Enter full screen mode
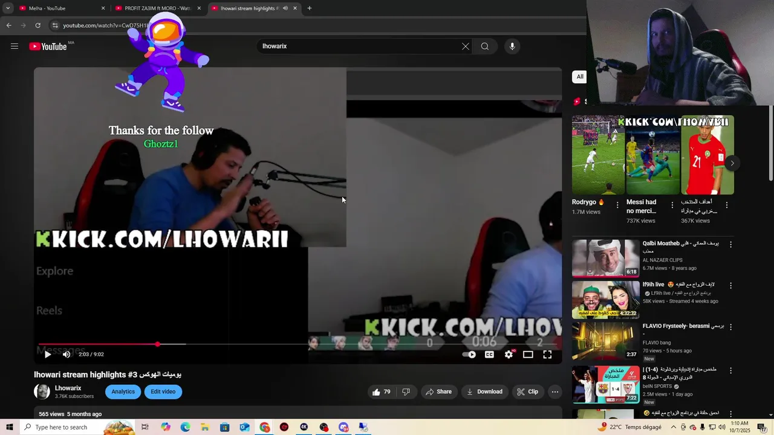 tap(547, 355)
